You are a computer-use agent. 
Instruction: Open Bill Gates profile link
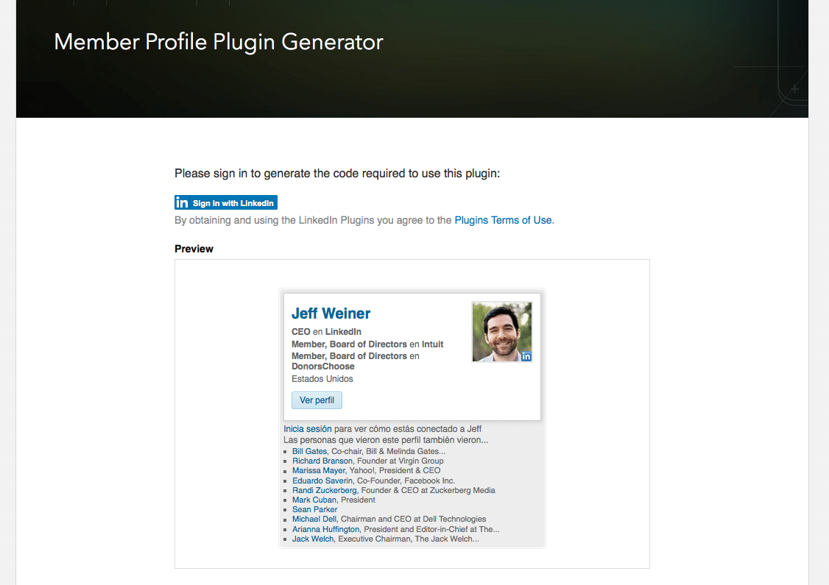coord(309,451)
